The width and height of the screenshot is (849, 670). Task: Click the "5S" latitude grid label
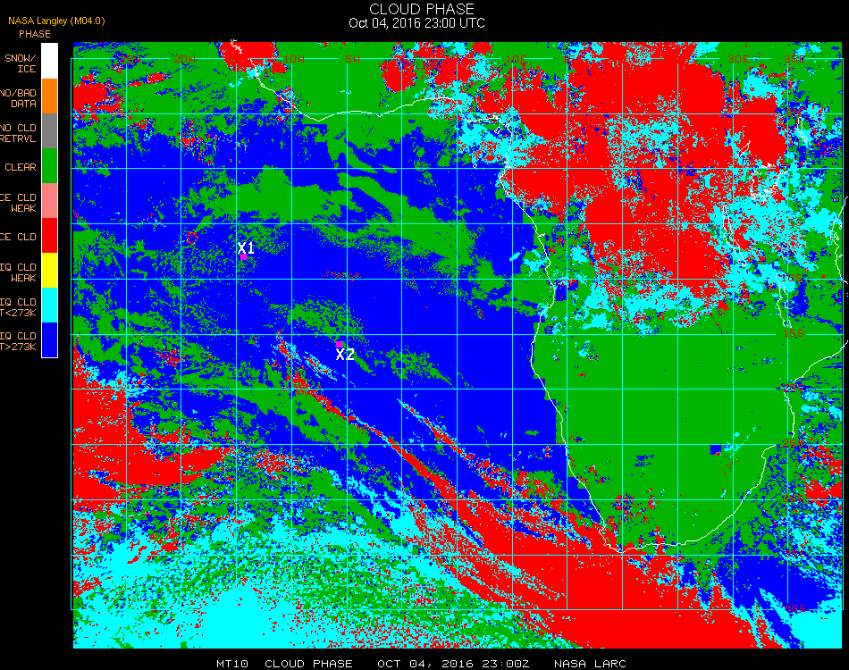click(x=794, y=223)
